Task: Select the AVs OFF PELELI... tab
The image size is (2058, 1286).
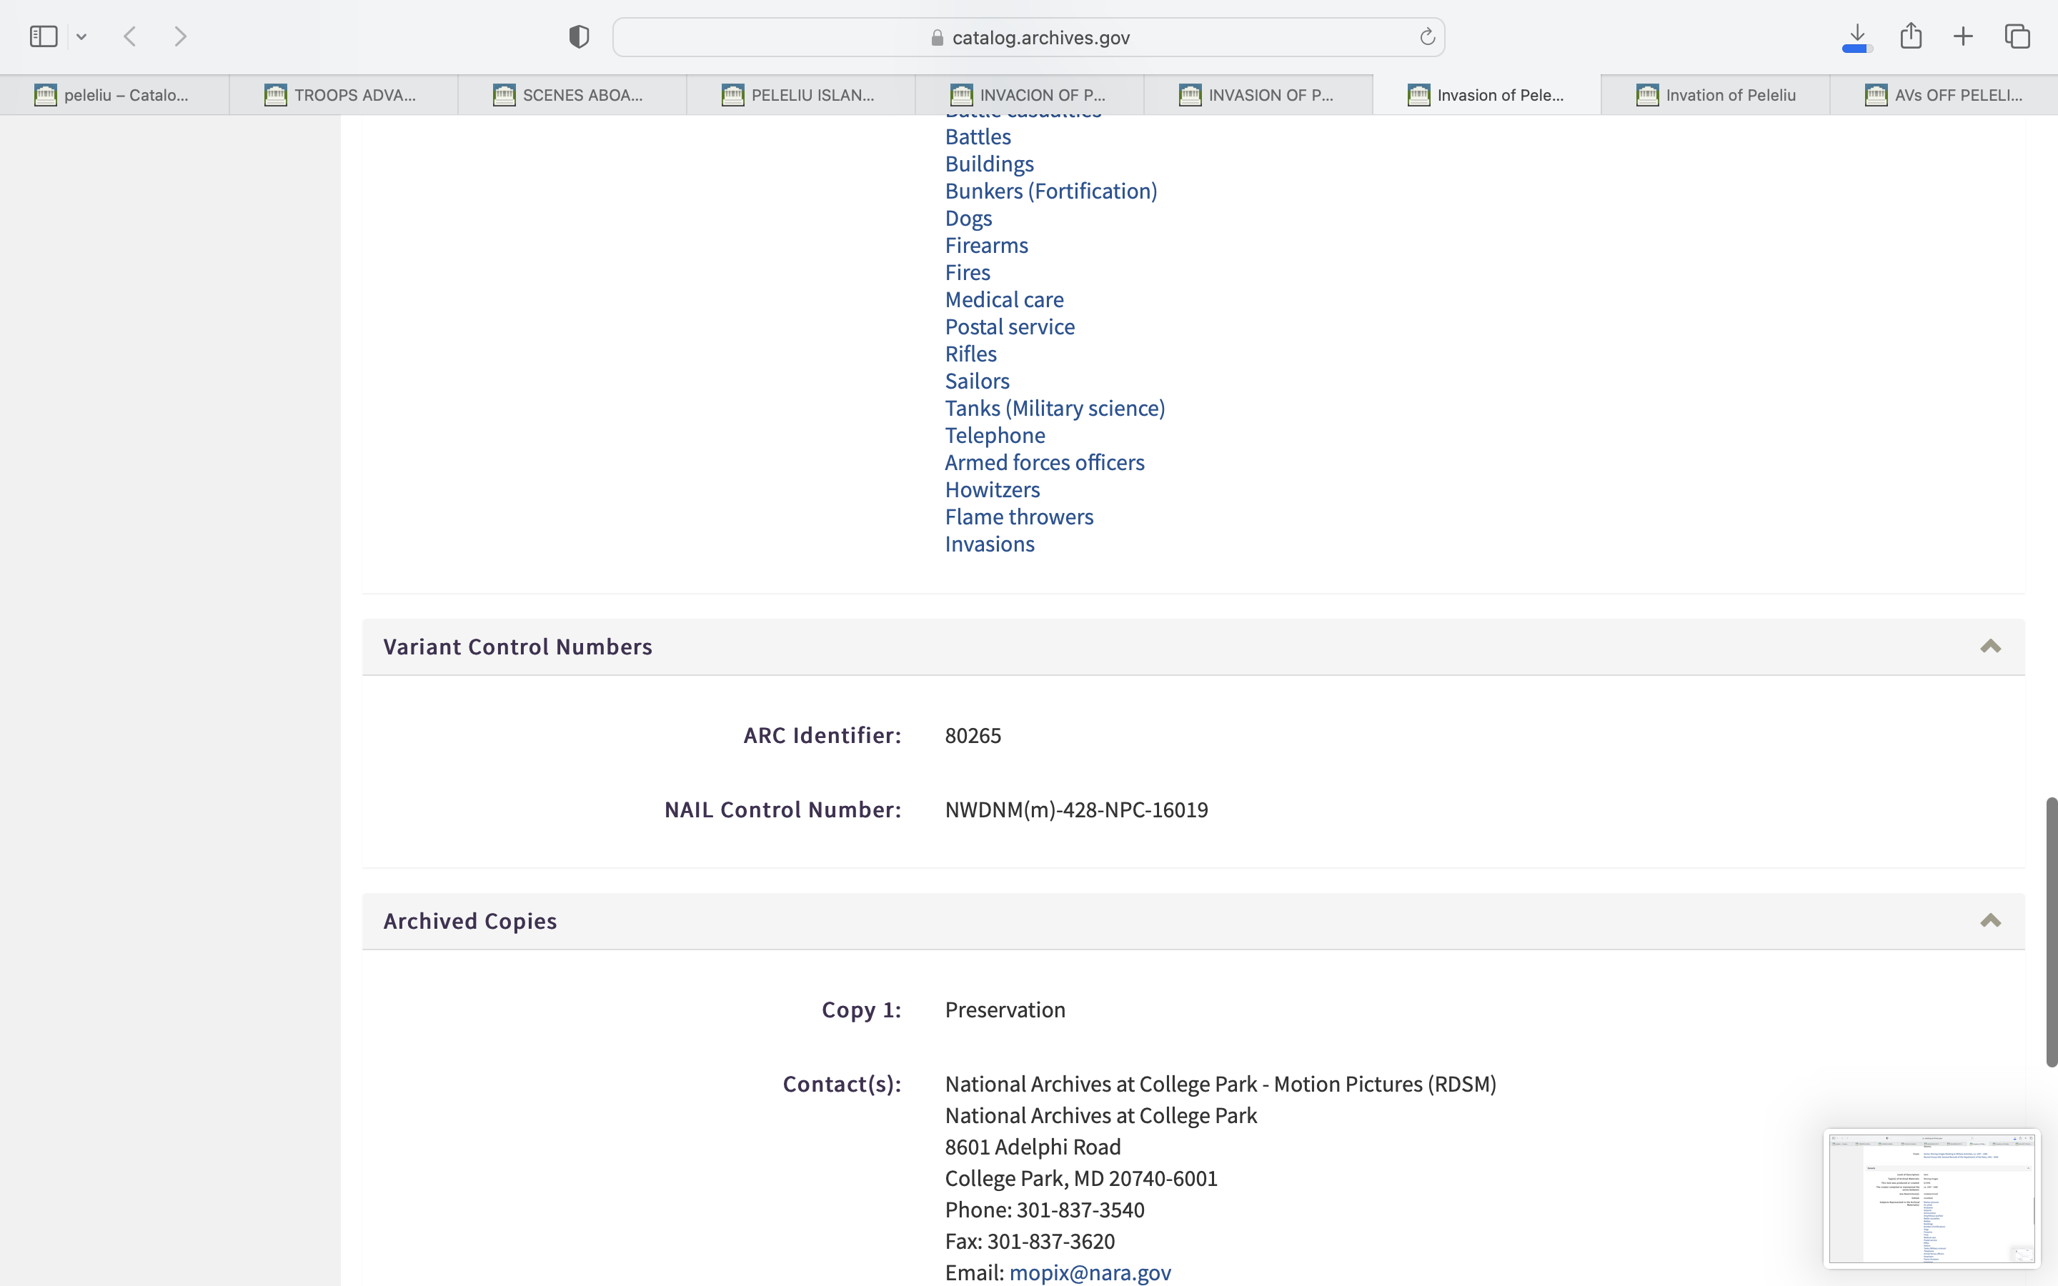Action: (1944, 95)
